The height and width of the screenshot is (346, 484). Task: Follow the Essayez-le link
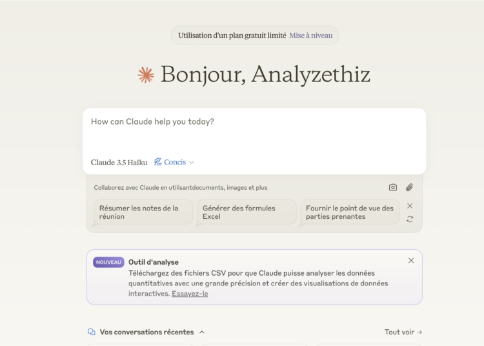point(190,294)
